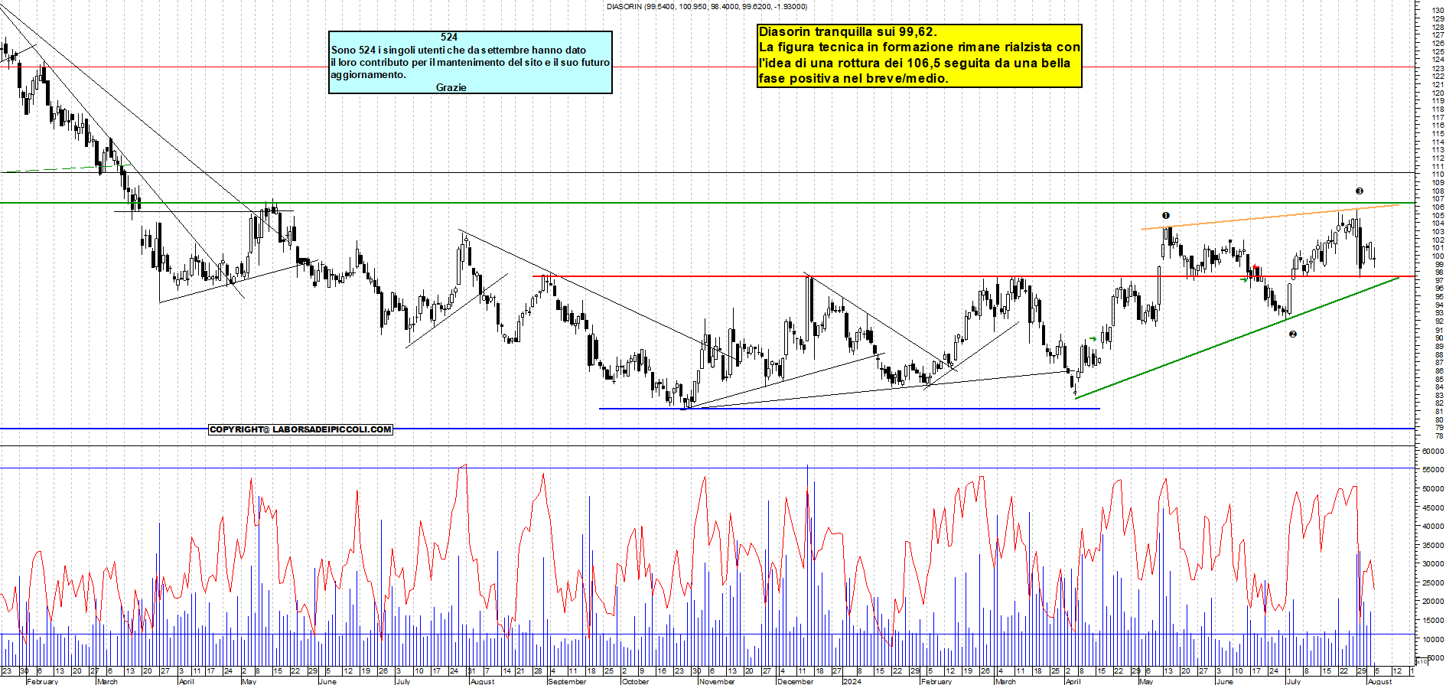Click the 'December' label on the time axis

[x=796, y=681]
